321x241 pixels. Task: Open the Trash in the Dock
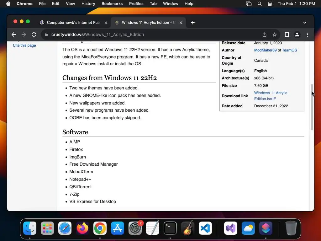pyautogui.click(x=291, y=228)
